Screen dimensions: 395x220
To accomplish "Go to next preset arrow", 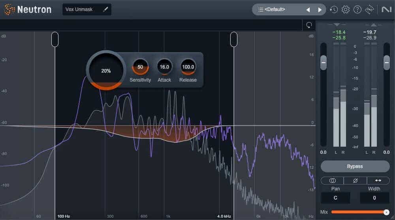I will point(320,10).
